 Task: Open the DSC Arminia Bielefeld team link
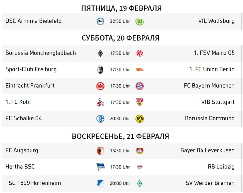tap(34, 21)
